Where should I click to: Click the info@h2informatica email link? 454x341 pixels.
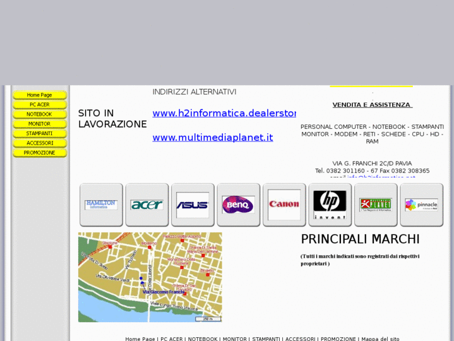pyautogui.click(x=381, y=176)
